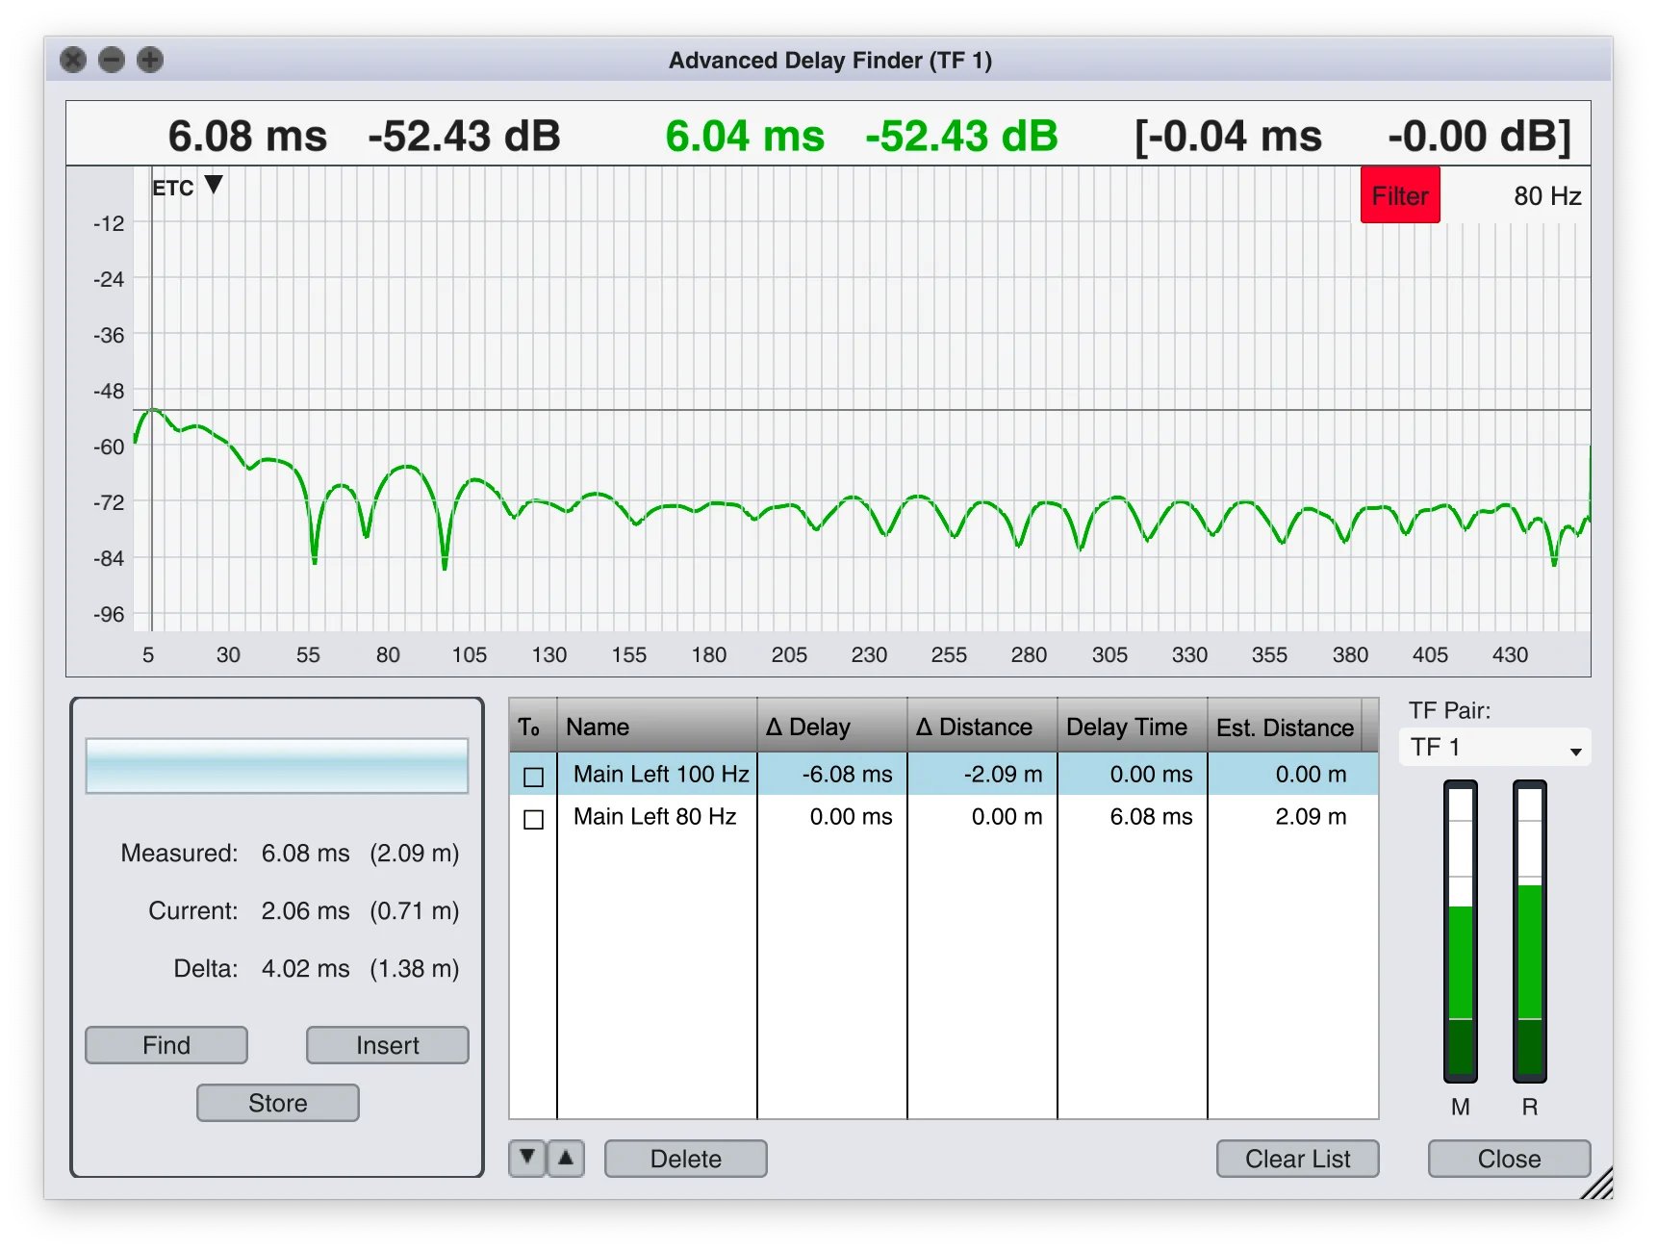1657x1251 pixels.
Task: Toggle selection of Main Left 80 Hz row
Action: 657,817
